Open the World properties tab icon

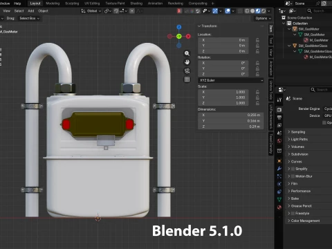pyautogui.click(x=279, y=141)
